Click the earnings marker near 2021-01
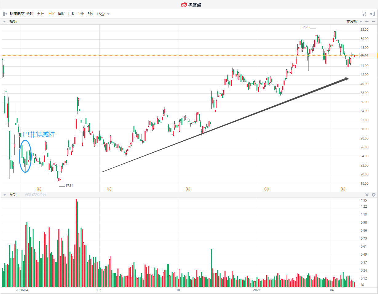The height and width of the screenshot is (294, 378). coord(267,189)
